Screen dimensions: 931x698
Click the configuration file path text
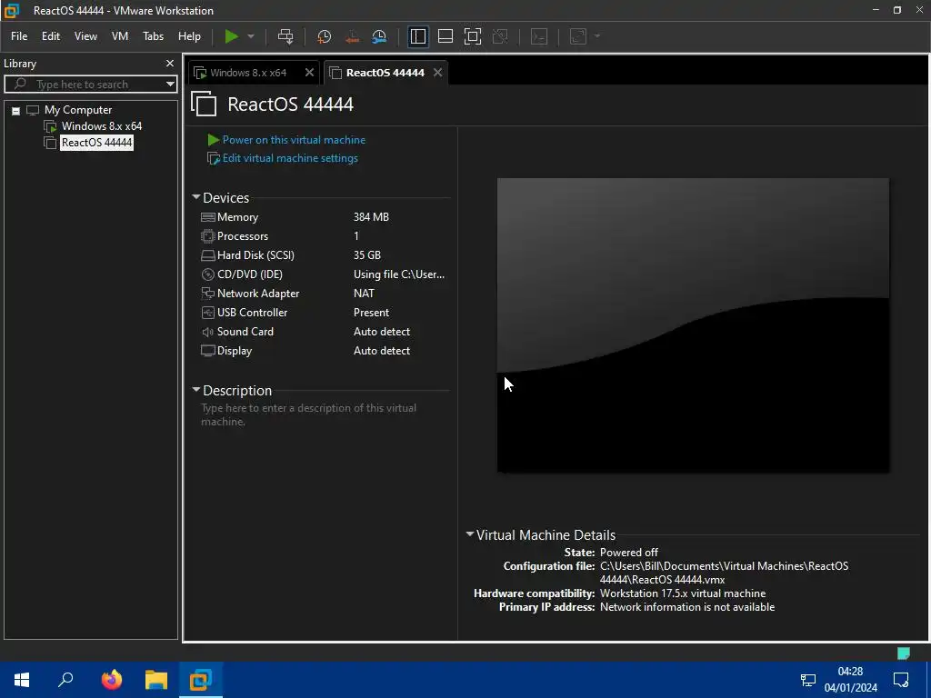tap(724, 573)
